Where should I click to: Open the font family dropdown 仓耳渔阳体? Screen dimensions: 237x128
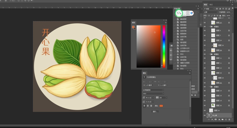click(154, 90)
